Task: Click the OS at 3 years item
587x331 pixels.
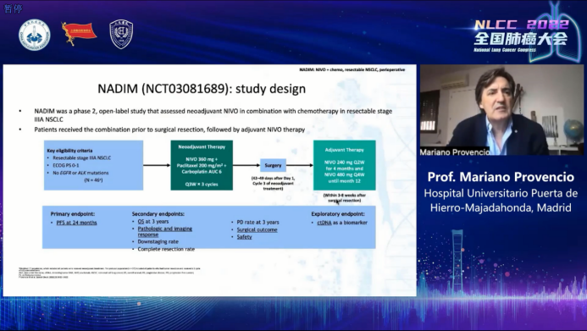Action: coord(152,222)
